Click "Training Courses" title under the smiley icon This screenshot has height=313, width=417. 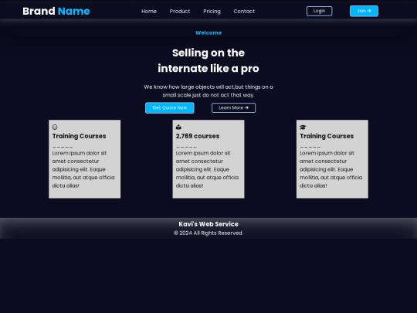(x=79, y=136)
